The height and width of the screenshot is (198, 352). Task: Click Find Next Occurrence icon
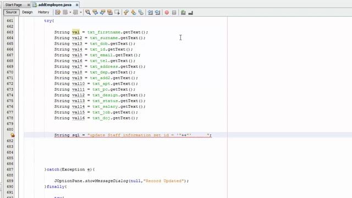(103, 12)
